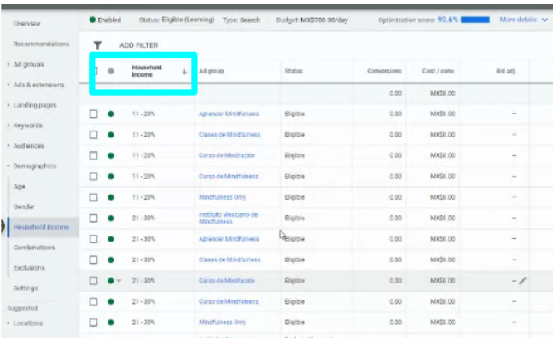
Task: Click the optimization score progress bar
Action: click(x=475, y=20)
